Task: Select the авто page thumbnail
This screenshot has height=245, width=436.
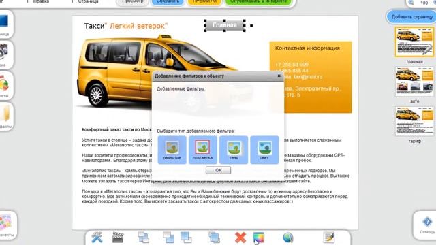Action: coord(414,82)
